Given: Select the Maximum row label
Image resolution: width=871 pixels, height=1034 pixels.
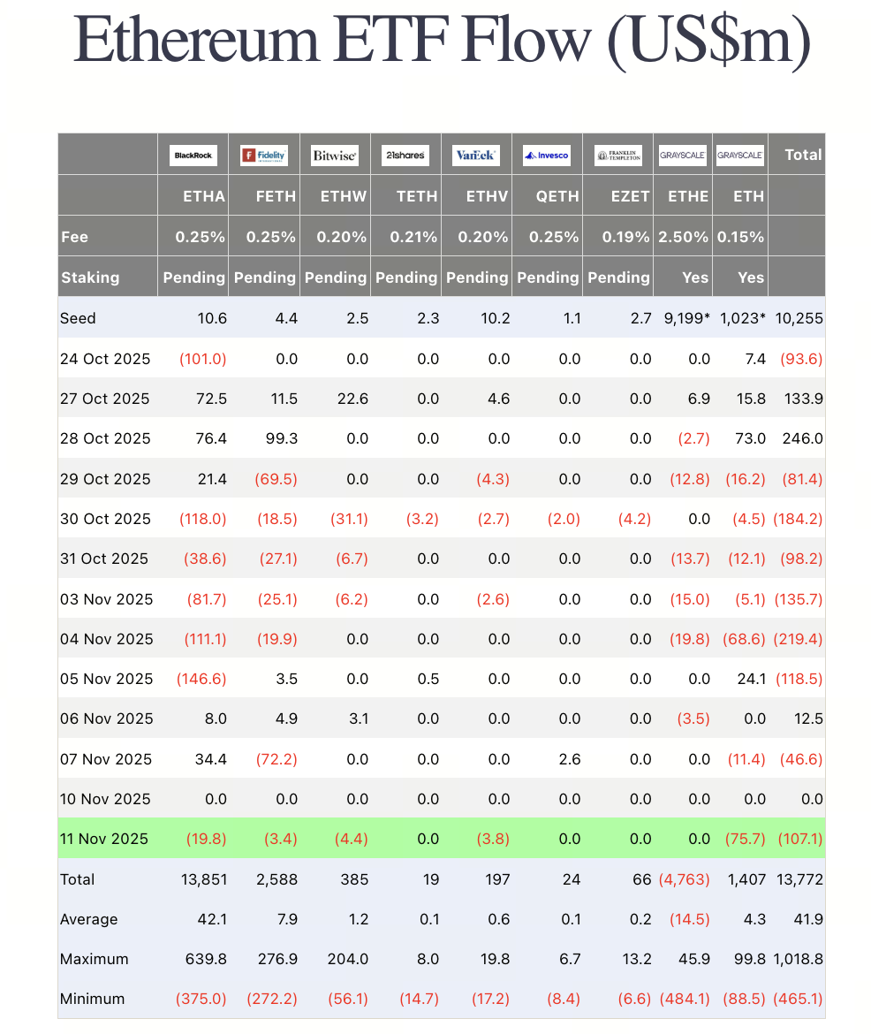Looking at the screenshot, I should coord(94,959).
